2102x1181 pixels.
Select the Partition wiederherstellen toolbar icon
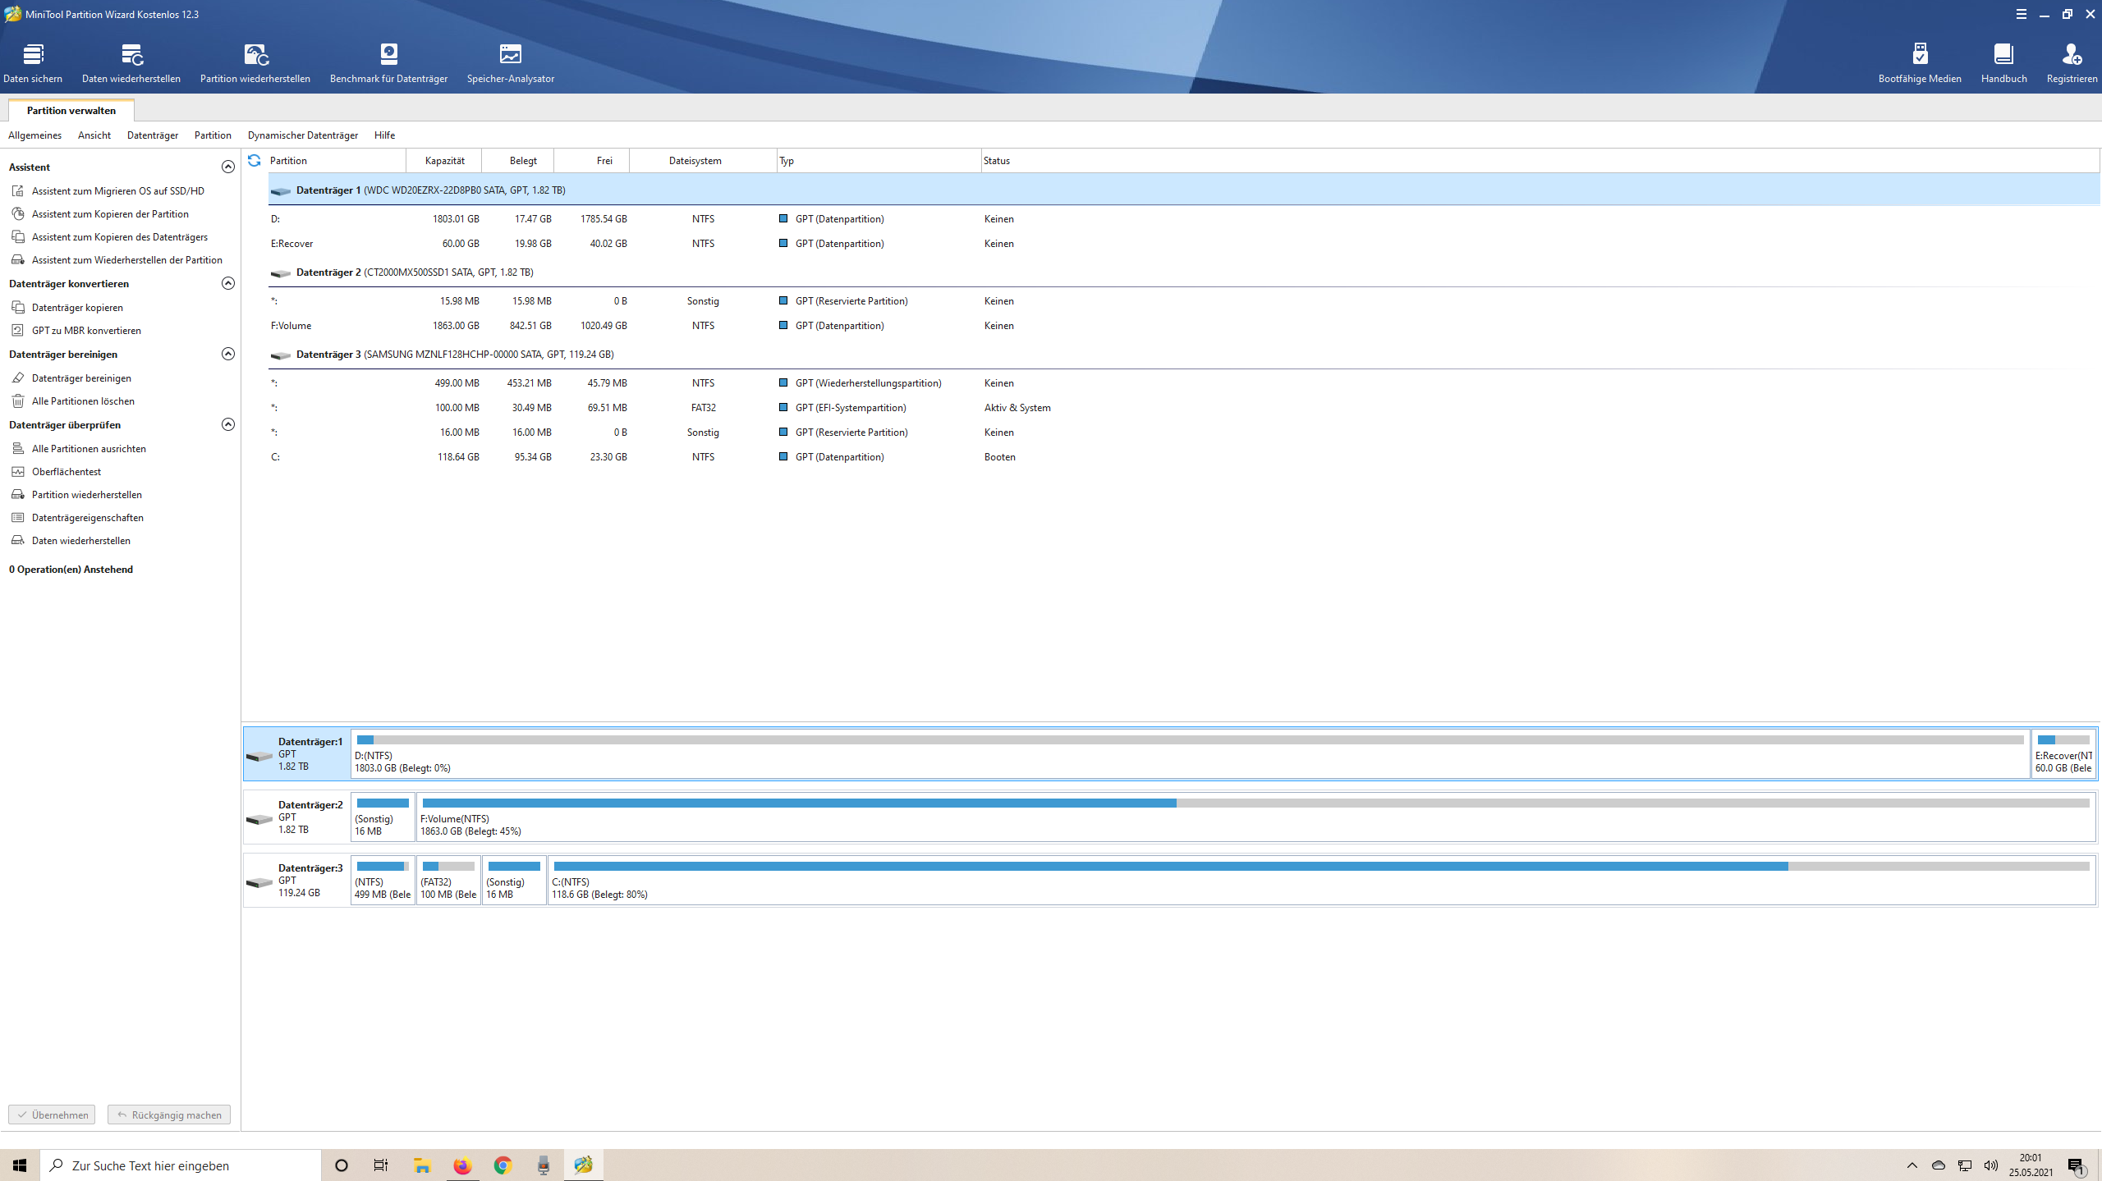(255, 62)
